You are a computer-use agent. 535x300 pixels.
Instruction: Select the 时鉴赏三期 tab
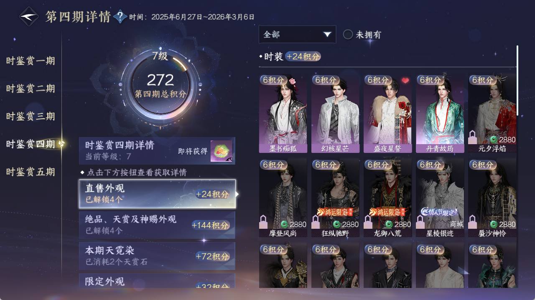(x=31, y=116)
